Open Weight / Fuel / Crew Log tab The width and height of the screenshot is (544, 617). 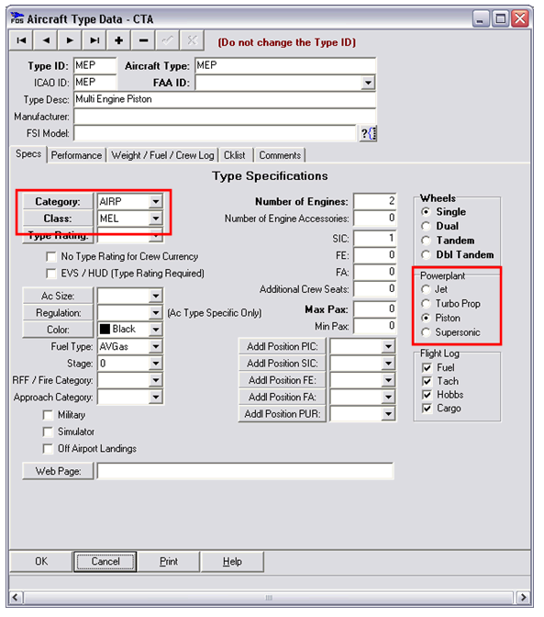pyautogui.click(x=162, y=155)
